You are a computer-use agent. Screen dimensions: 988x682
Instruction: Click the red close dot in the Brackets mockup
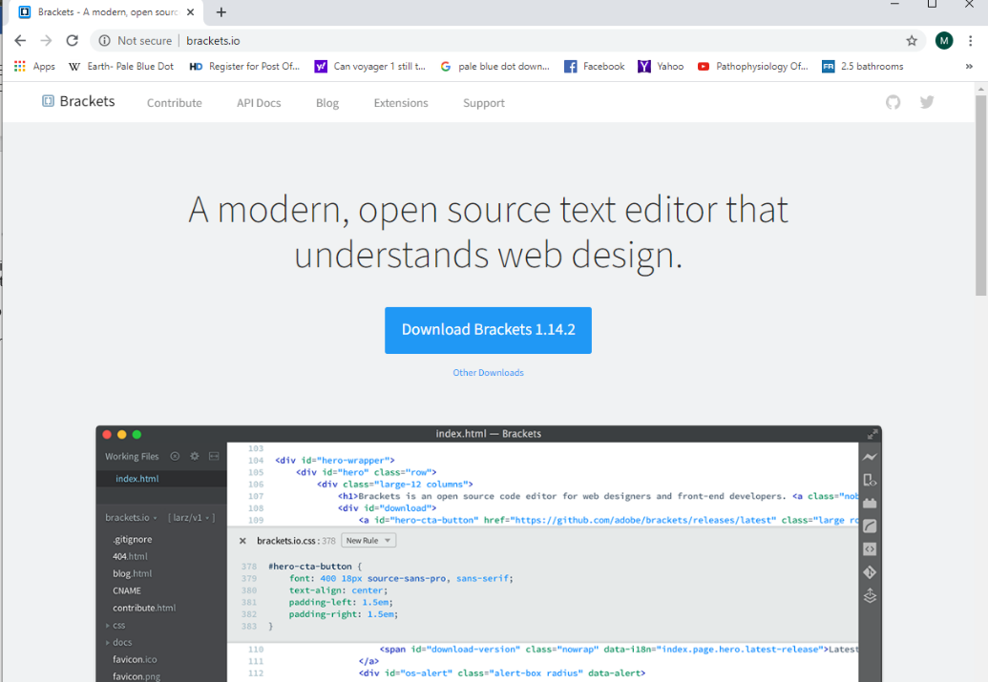(107, 435)
